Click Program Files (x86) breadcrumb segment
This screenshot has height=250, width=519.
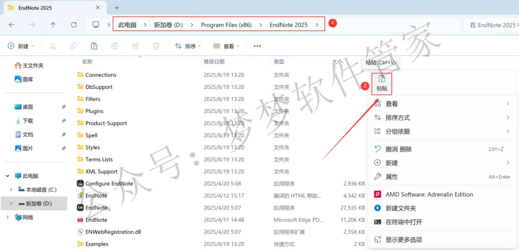click(x=226, y=25)
